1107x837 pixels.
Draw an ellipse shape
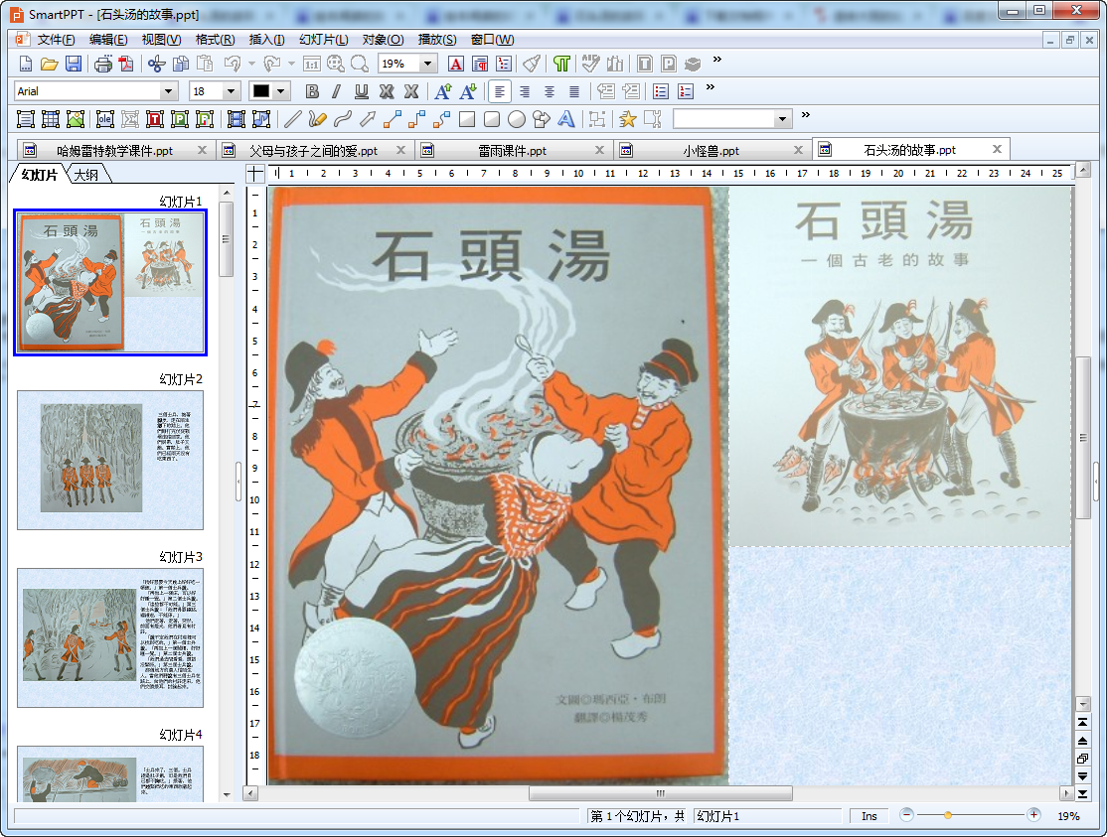click(x=517, y=119)
